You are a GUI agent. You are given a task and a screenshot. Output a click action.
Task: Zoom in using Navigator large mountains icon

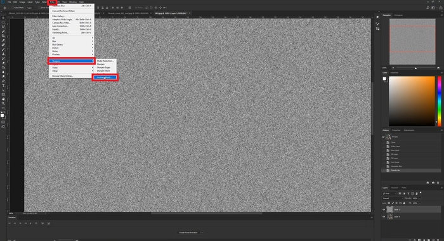coord(438,68)
